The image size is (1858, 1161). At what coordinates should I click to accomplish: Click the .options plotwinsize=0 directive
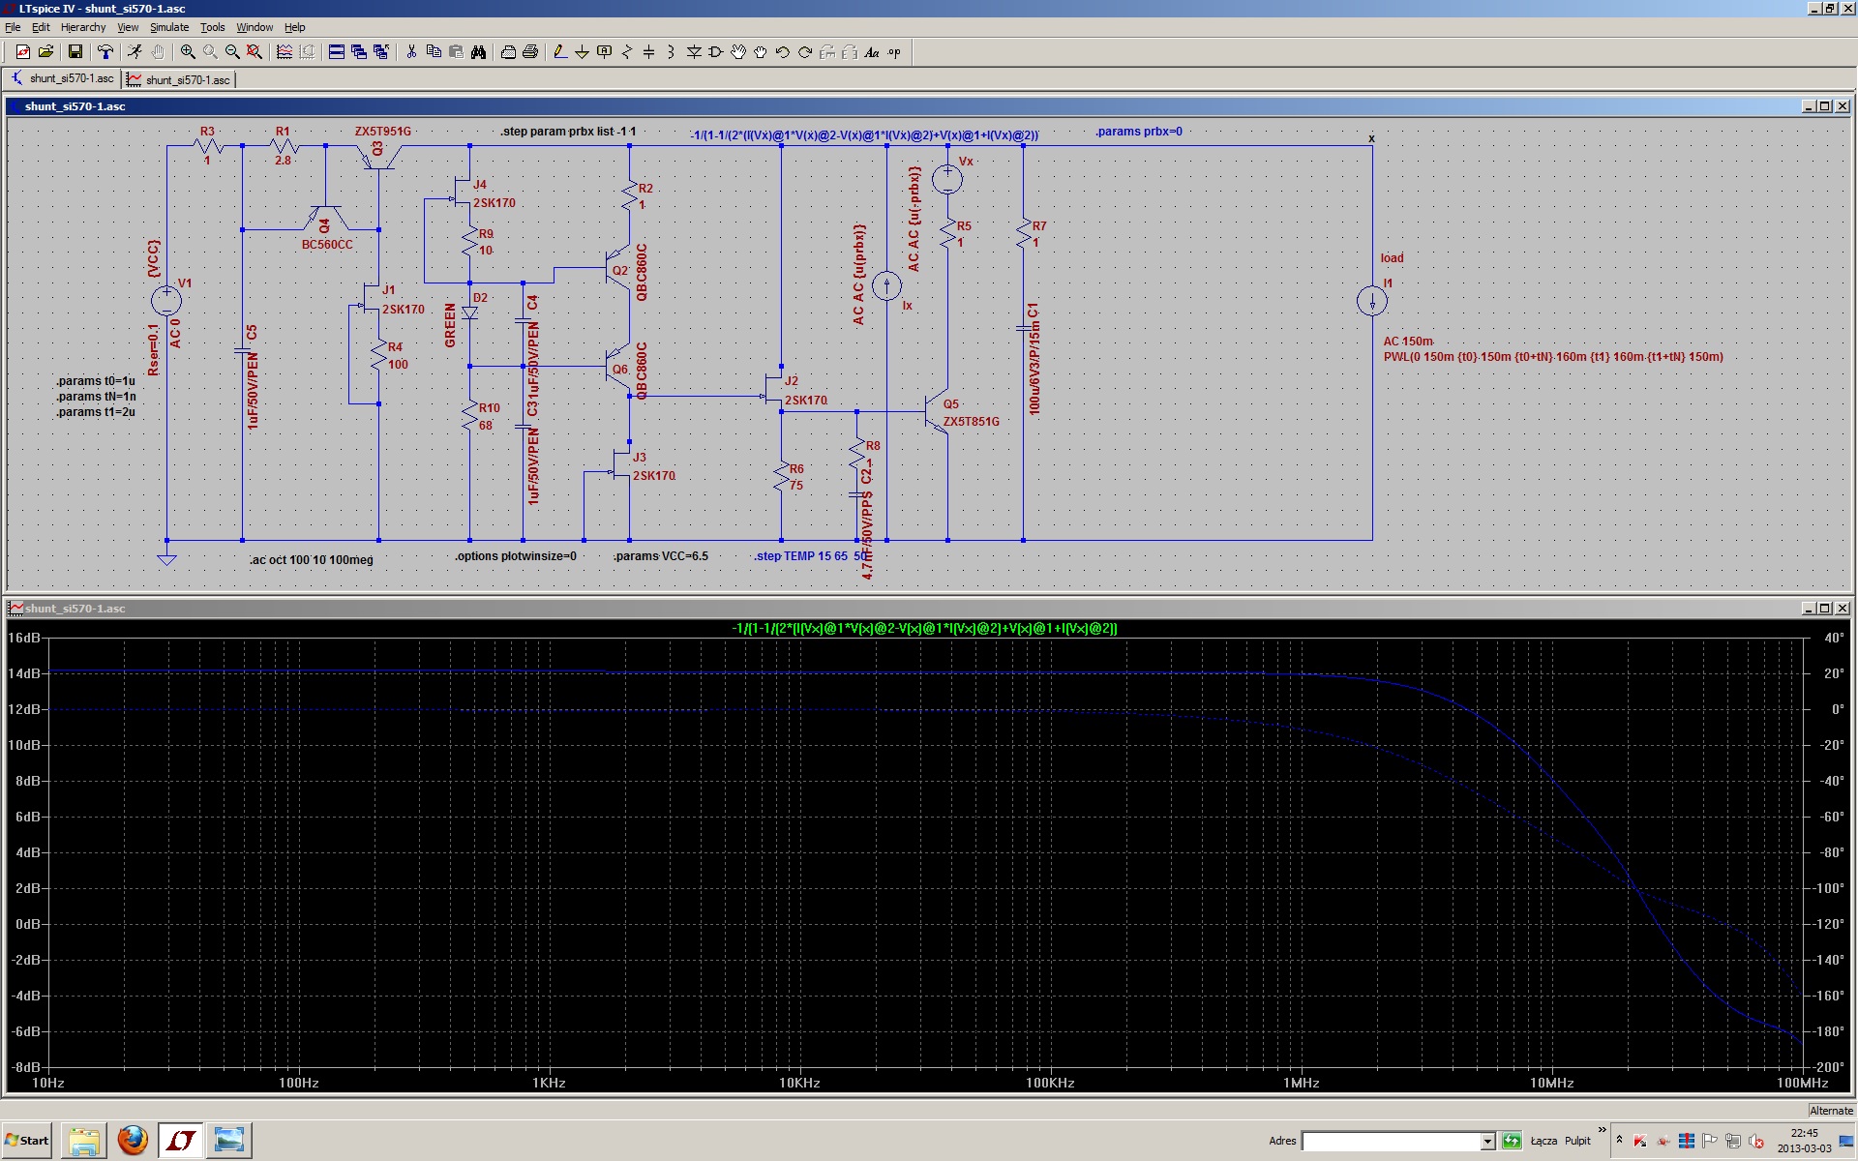point(516,556)
